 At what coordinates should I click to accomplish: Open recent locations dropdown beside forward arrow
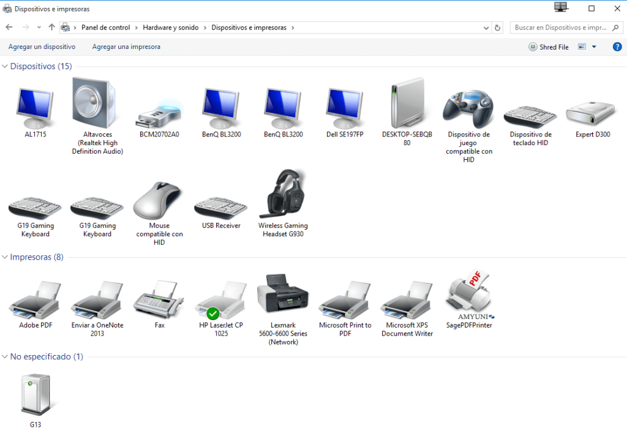point(39,27)
